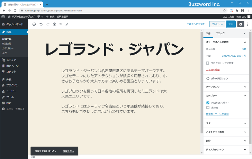The width and height of the screenshot is (252, 159).
Task: Select 投稿 in the admin sidebar
Action: pyautogui.click(x=14, y=32)
